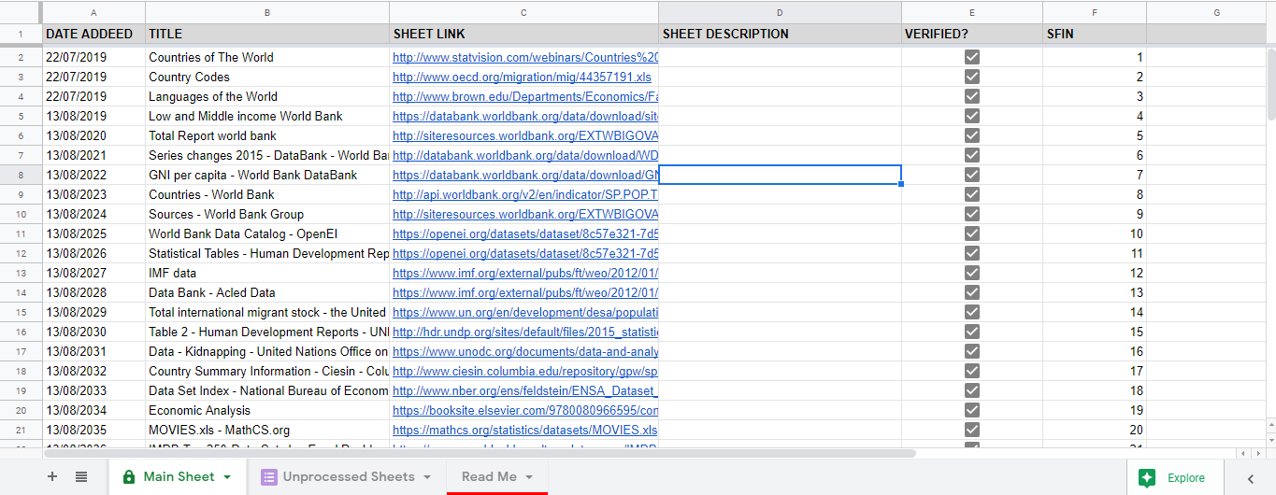Open the nber.org feldstein dataset link
The image size is (1276, 495).
coord(525,390)
